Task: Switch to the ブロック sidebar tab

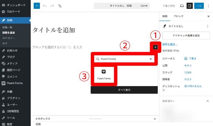Action: pos(178,16)
